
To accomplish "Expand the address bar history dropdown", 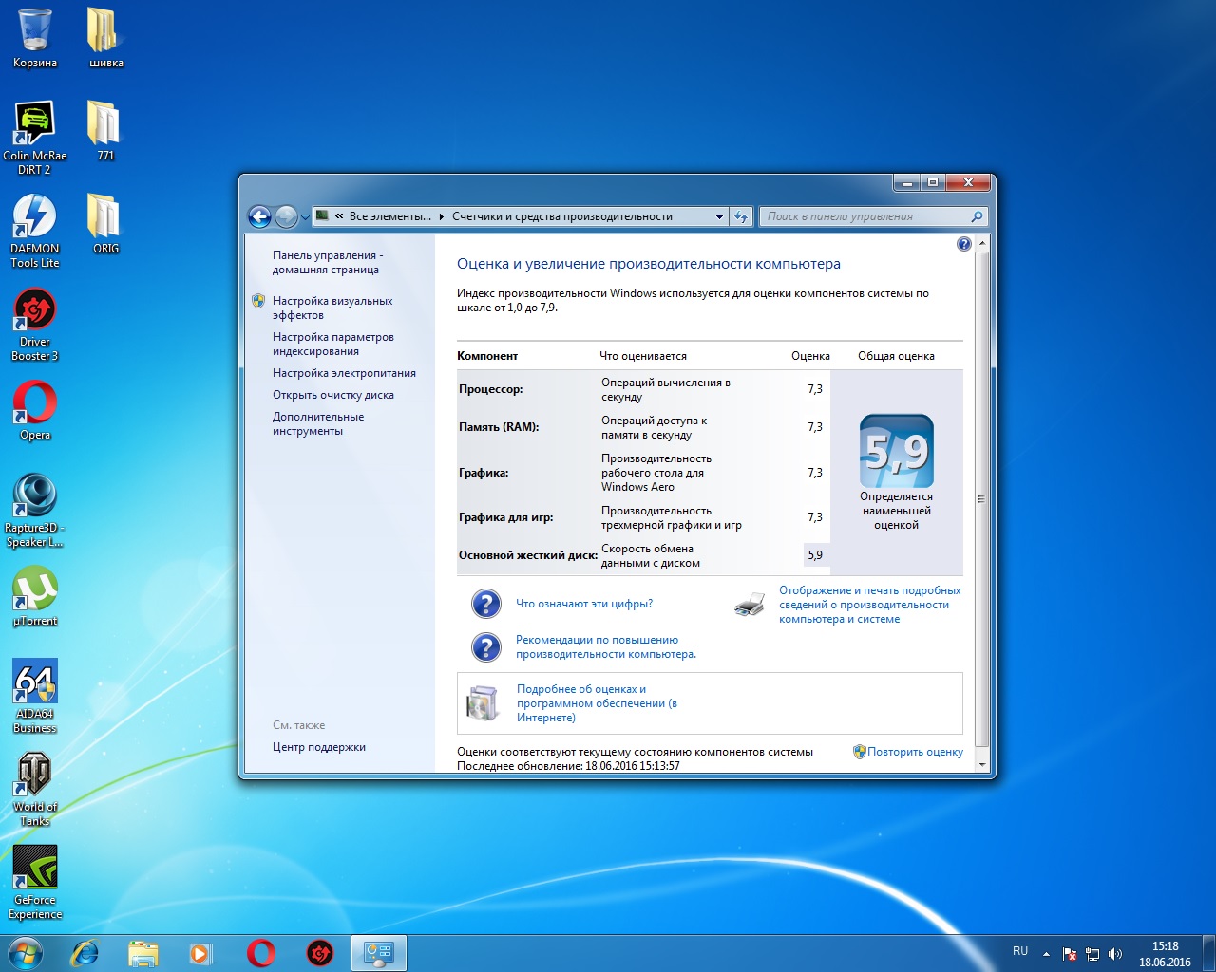I will coord(719,216).
